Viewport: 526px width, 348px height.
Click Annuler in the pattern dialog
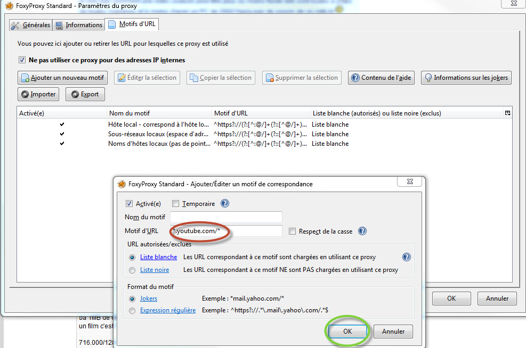tap(393, 332)
